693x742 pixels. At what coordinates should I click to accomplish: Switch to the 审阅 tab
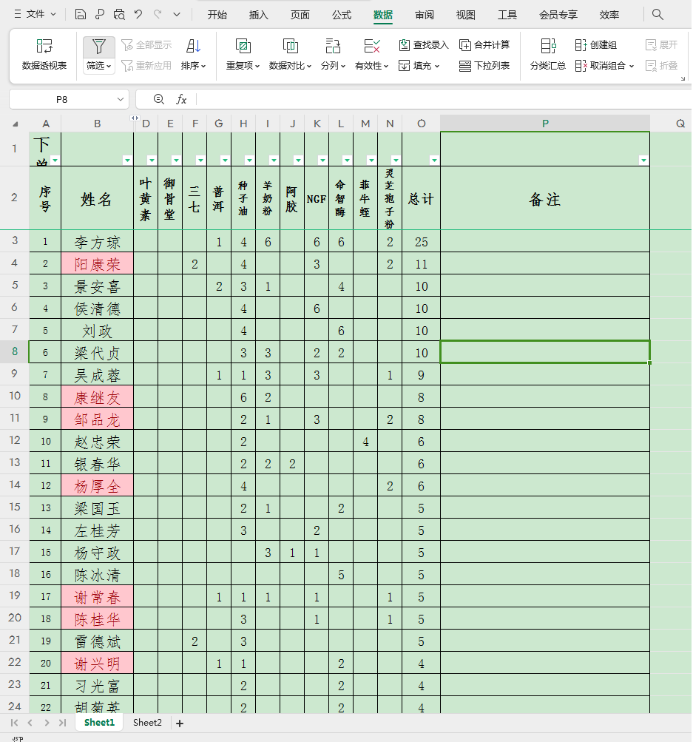425,15
